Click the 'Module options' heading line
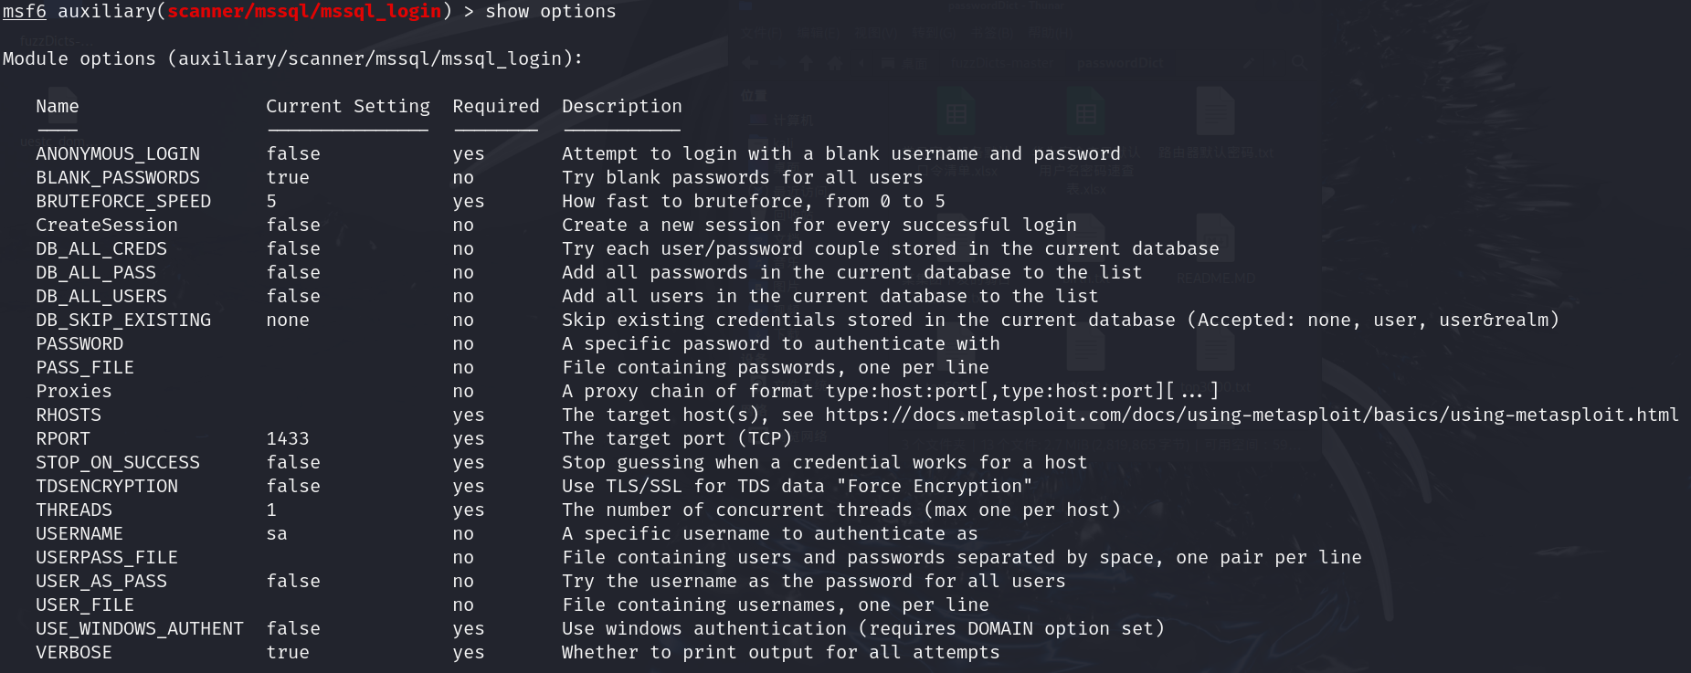1691x673 pixels. [x=292, y=59]
